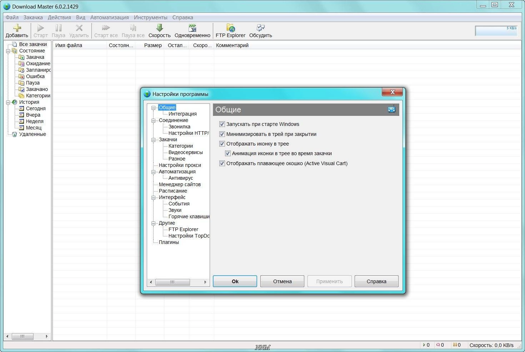Select Настройки прокси in the settings tree
Viewport: 525px width, 352px height.
pos(180,165)
